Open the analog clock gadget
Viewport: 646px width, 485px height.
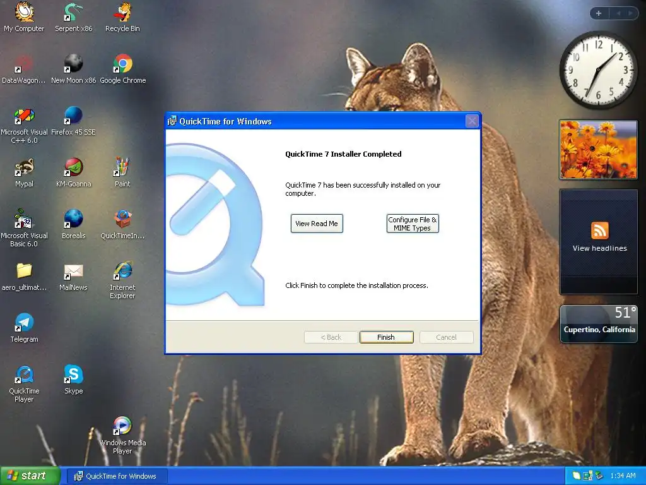pos(598,70)
